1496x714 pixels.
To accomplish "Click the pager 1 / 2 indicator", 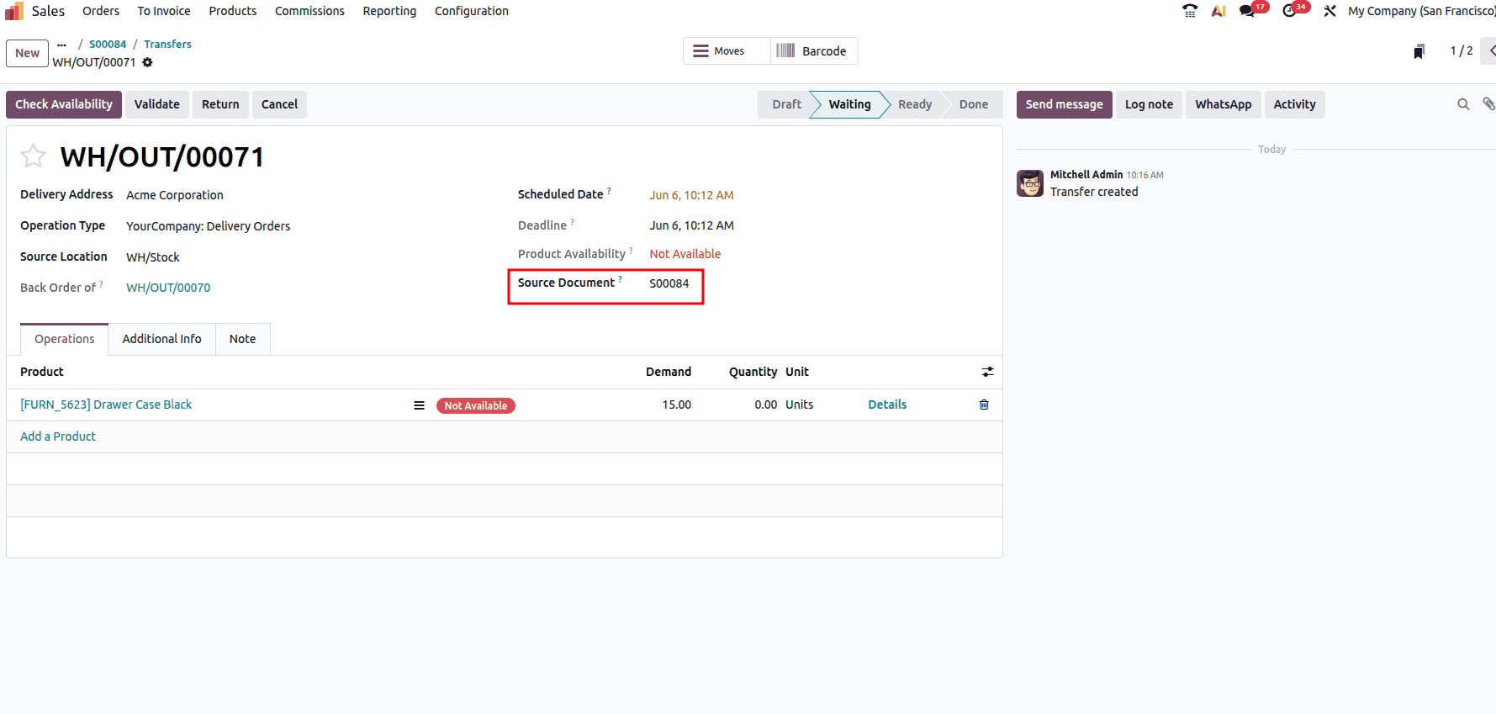I will pyautogui.click(x=1462, y=51).
